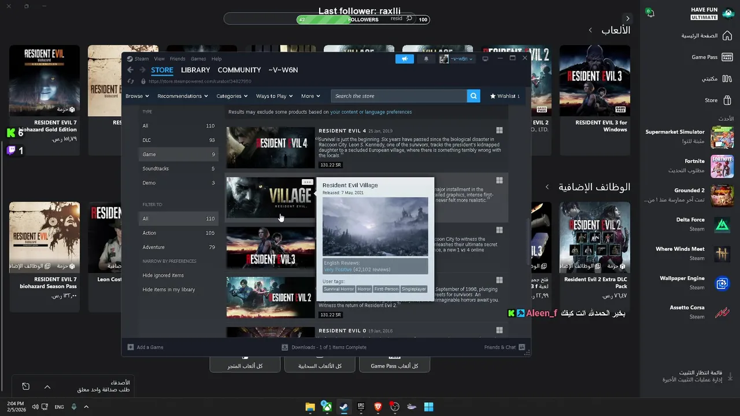Expand the Recommendations dropdown
This screenshot has width=740, height=416.
pos(183,96)
